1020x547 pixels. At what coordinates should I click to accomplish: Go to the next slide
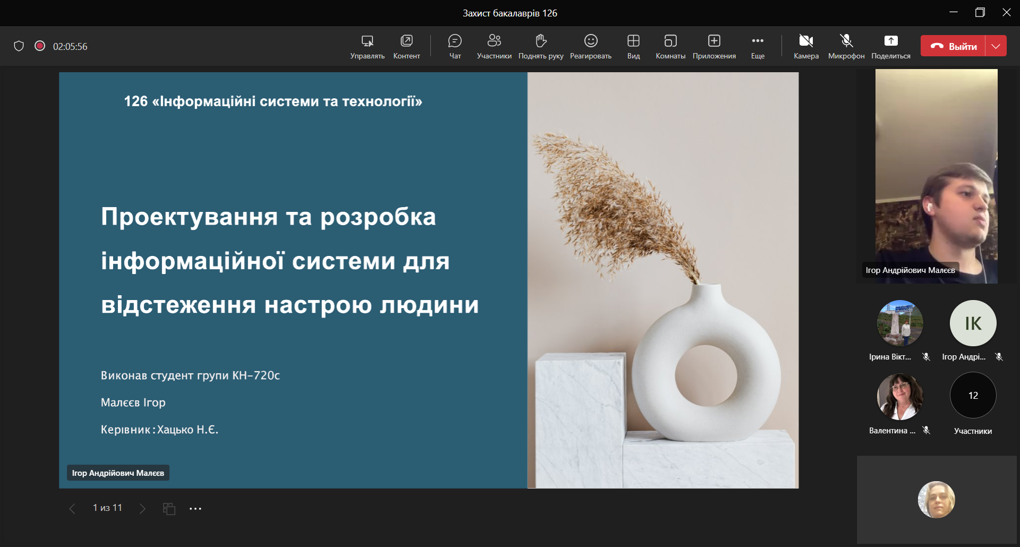pyautogui.click(x=142, y=509)
